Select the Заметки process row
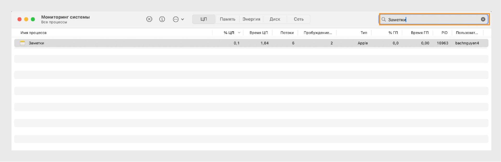The image size is (501, 162). (x=251, y=43)
